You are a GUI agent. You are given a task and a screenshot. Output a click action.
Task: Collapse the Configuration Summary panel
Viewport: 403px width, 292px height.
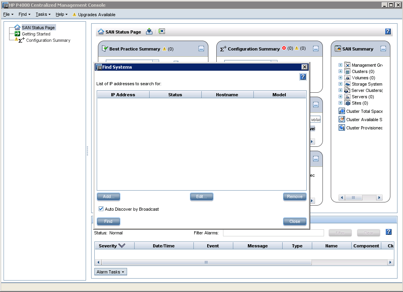click(315, 49)
